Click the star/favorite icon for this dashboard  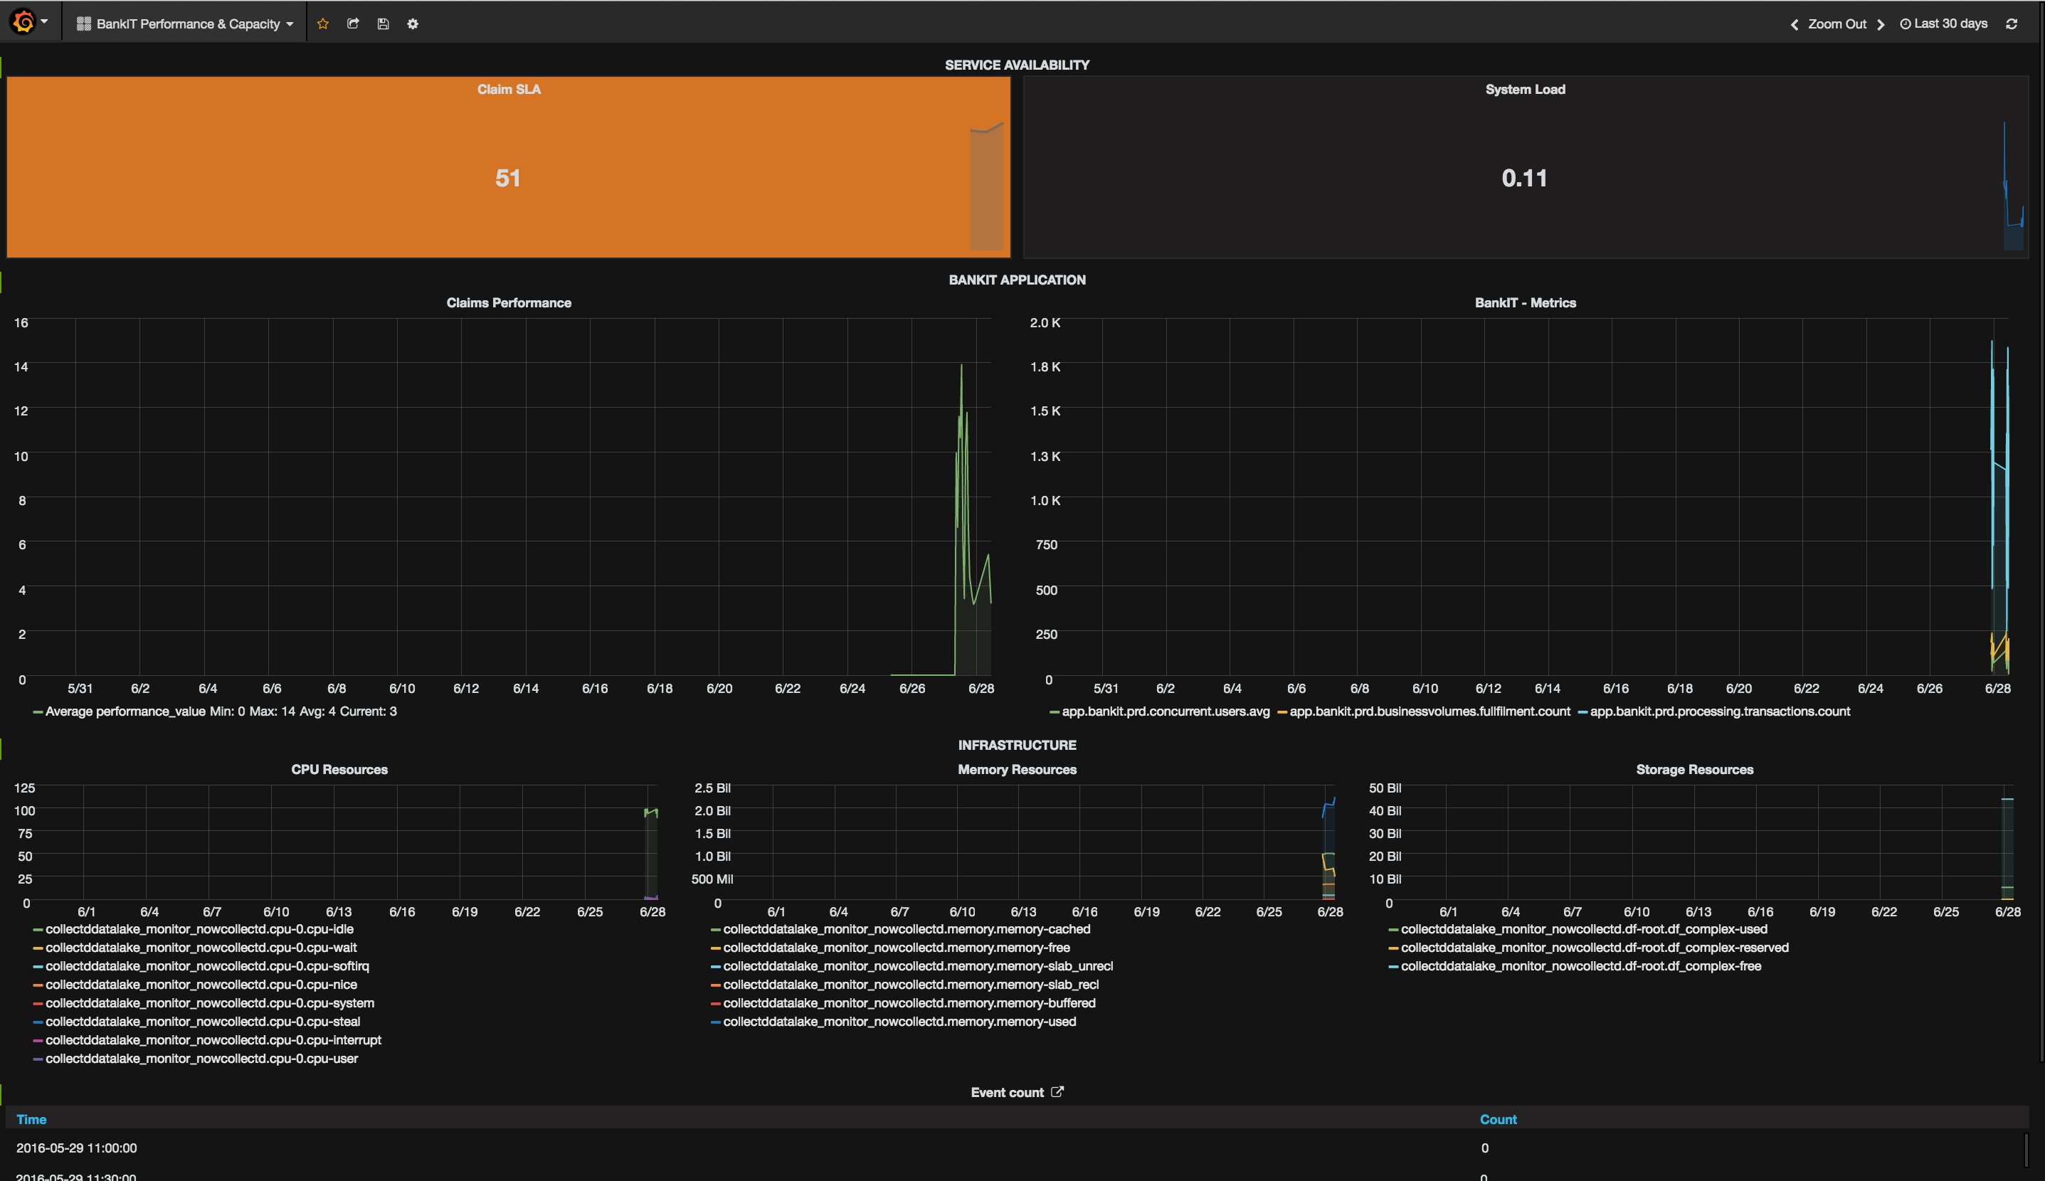pyautogui.click(x=323, y=24)
